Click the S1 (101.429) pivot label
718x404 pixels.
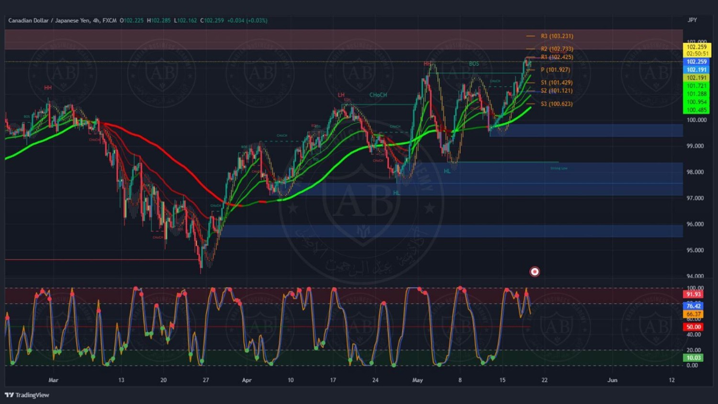pos(557,83)
